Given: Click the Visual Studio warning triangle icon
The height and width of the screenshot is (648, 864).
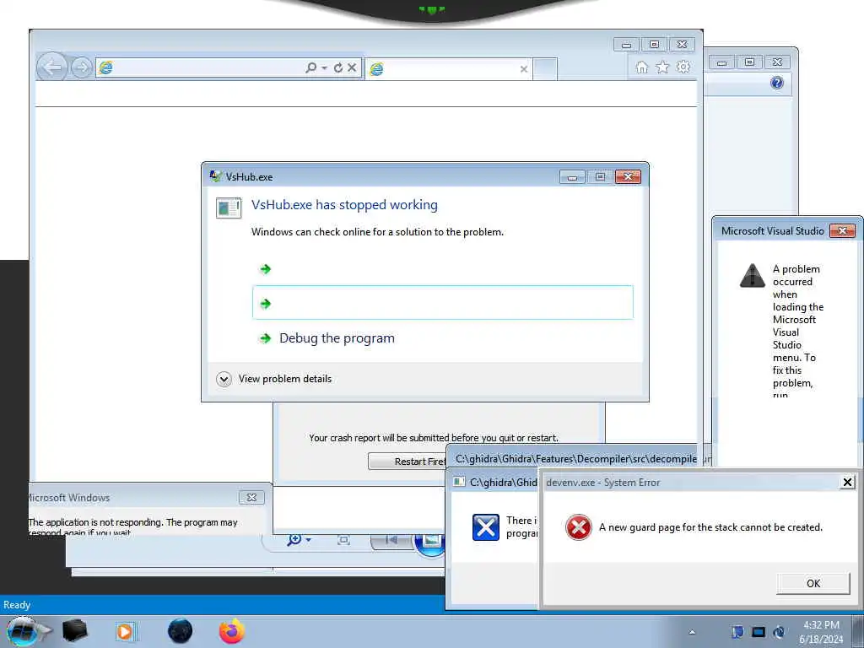Looking at the screenshot, I should pos(752,276).
